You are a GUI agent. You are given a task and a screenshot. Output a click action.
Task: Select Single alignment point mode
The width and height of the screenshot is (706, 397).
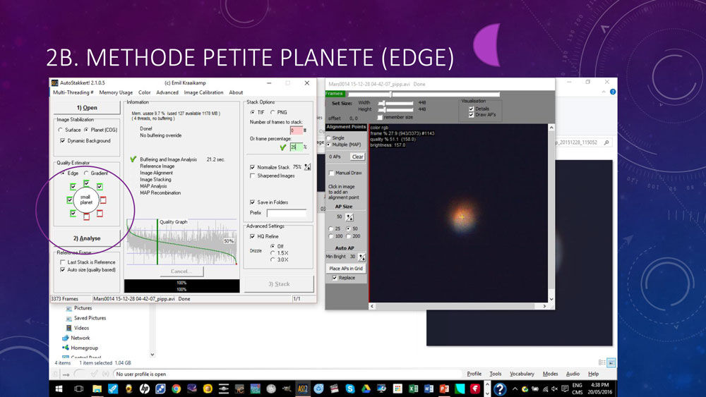[329, 138]
